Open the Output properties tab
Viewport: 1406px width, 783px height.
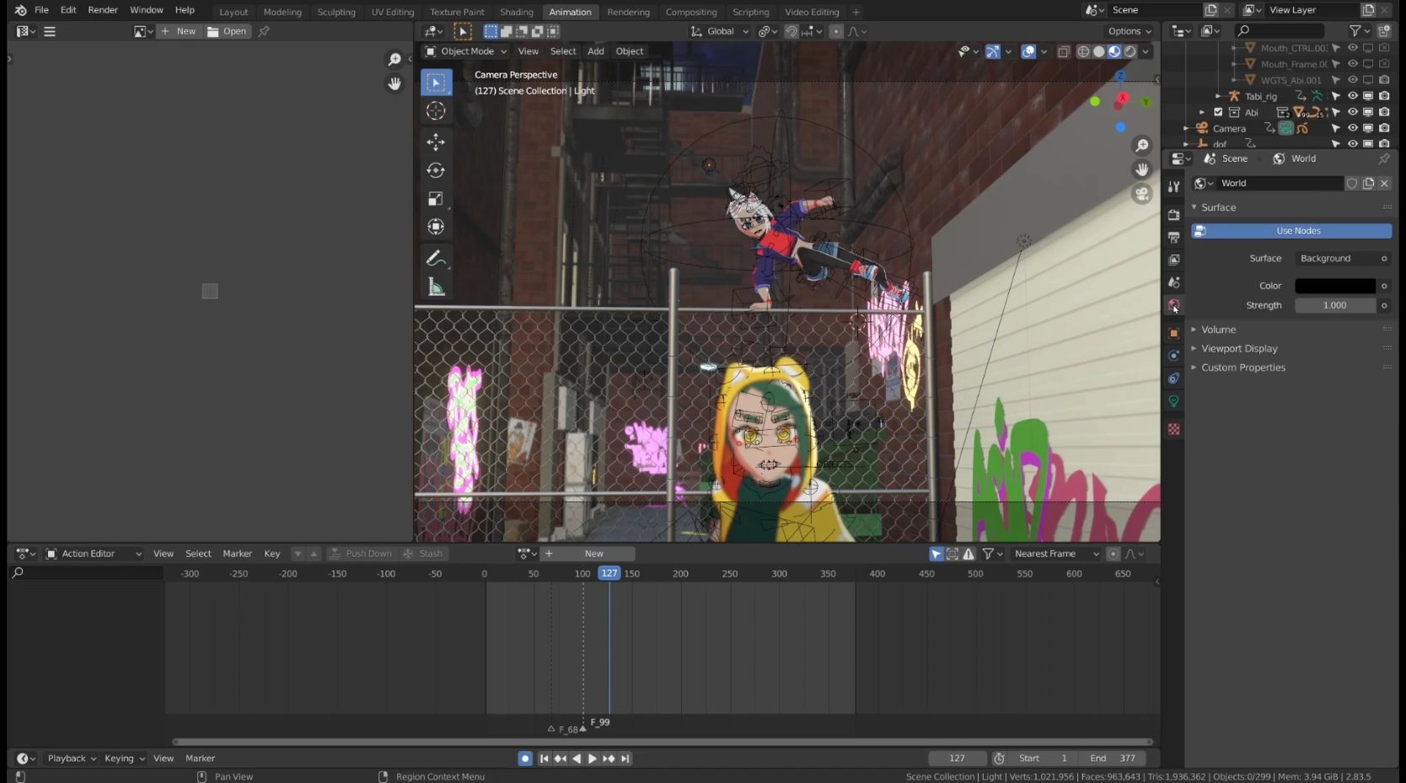click(1173, 238)
